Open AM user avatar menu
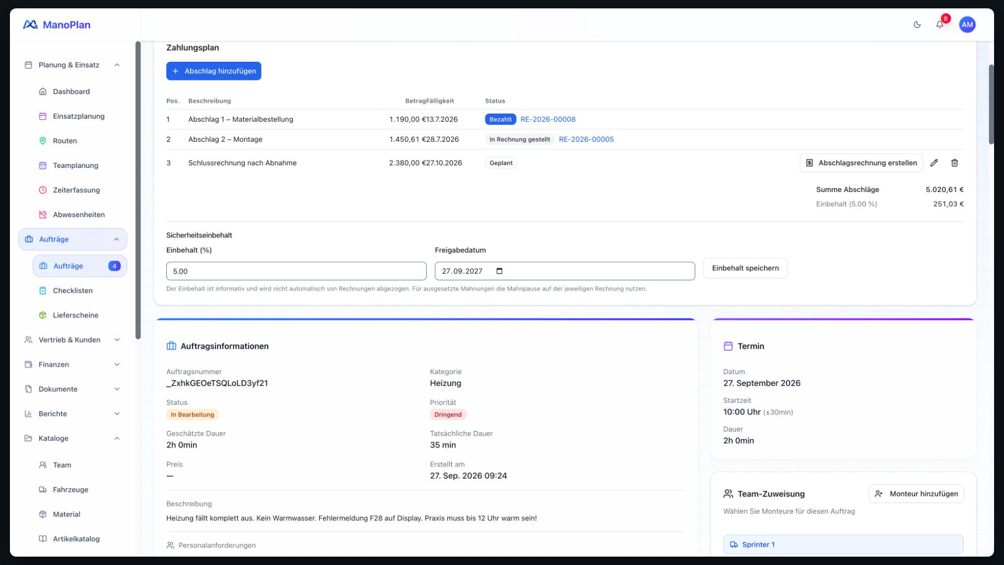 click(967, 25)
